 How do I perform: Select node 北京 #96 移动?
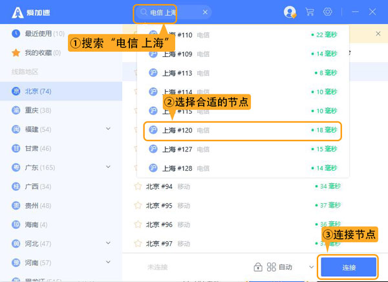[255, 224]
